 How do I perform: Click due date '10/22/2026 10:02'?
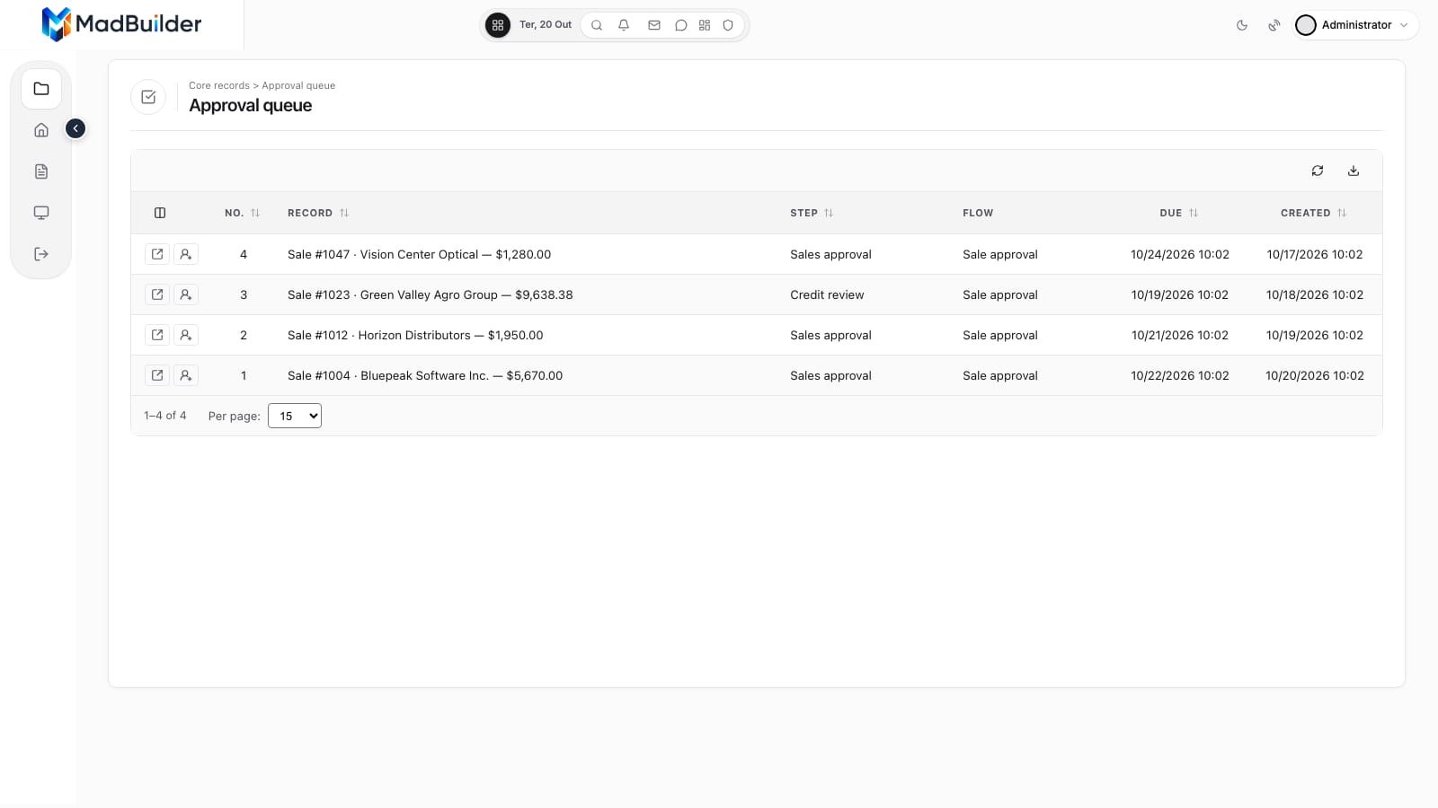(1180, 375)
